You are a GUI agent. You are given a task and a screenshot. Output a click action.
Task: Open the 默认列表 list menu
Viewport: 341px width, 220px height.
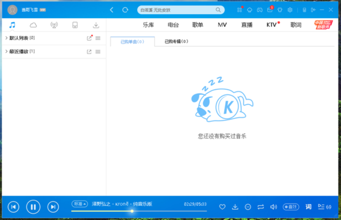pyautogui.click(x=98, y=38)
